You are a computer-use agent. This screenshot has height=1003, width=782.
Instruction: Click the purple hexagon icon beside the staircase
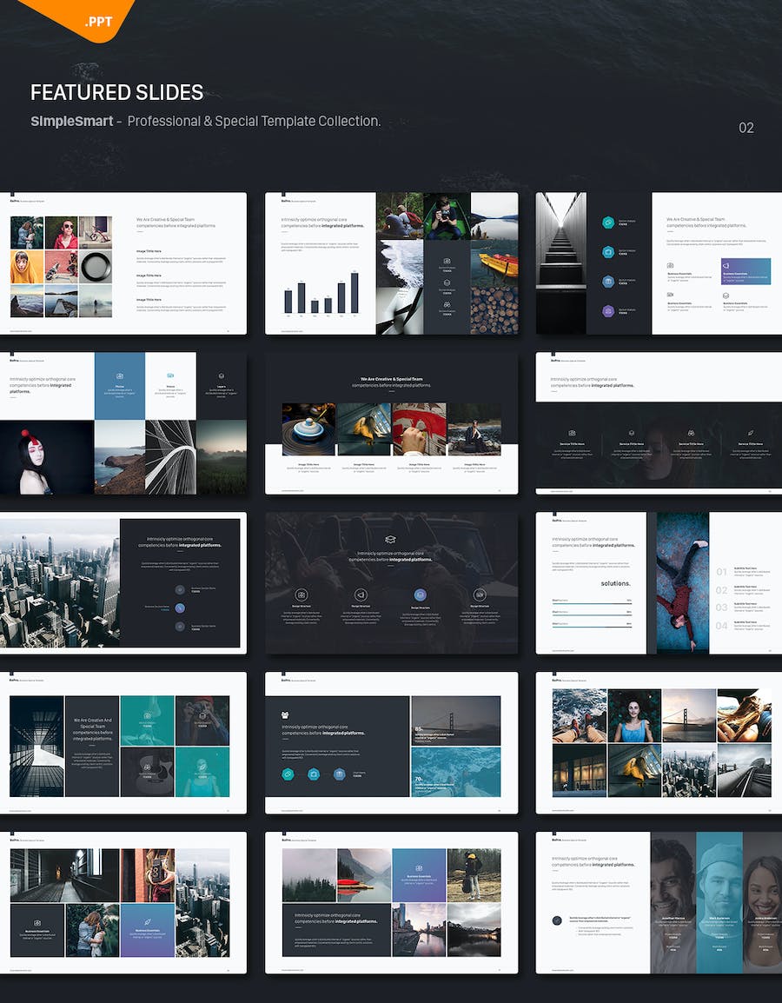click(x=608, y=311)
